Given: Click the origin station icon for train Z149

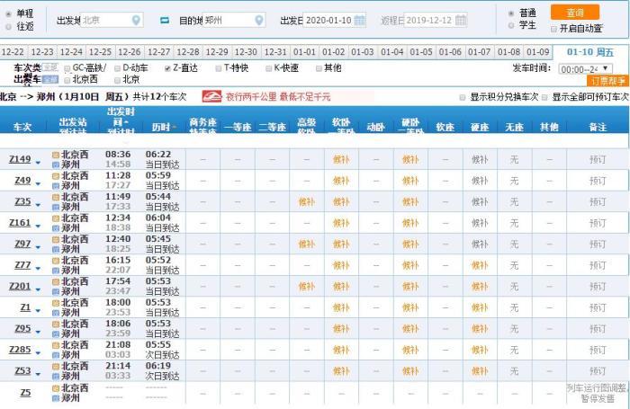Looking at the screenshot, I should [56, 155].
